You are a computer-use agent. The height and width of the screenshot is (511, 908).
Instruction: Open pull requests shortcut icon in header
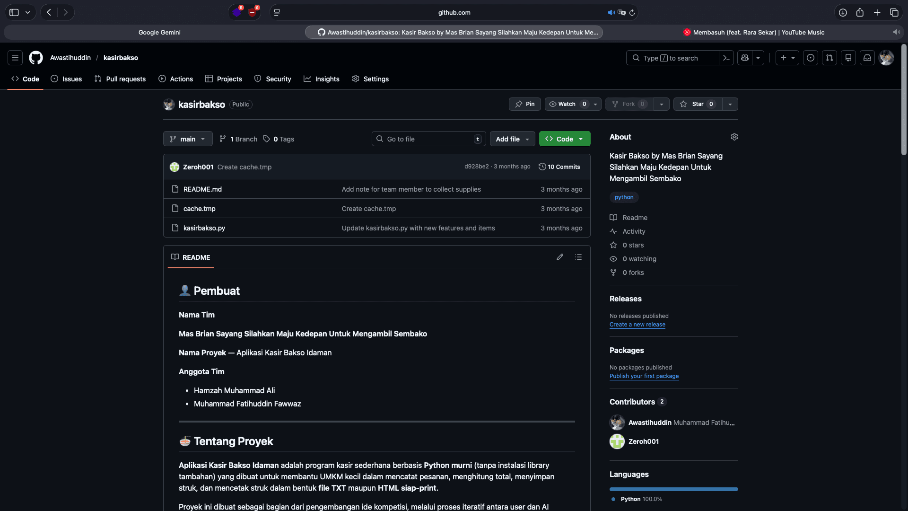coord(829,58)
